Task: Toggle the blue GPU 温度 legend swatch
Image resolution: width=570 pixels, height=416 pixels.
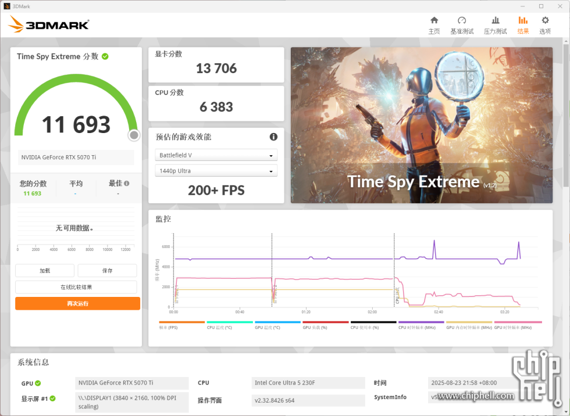Action: pyautogui.click(x=278, y=322)
